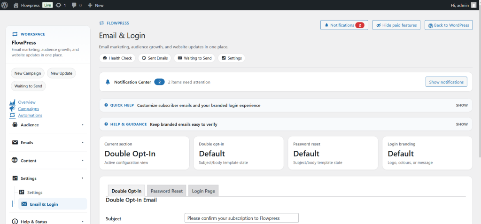Open the Hi, admin account menu
Viewport: 481px width, 224px height.
pos(464,5)
